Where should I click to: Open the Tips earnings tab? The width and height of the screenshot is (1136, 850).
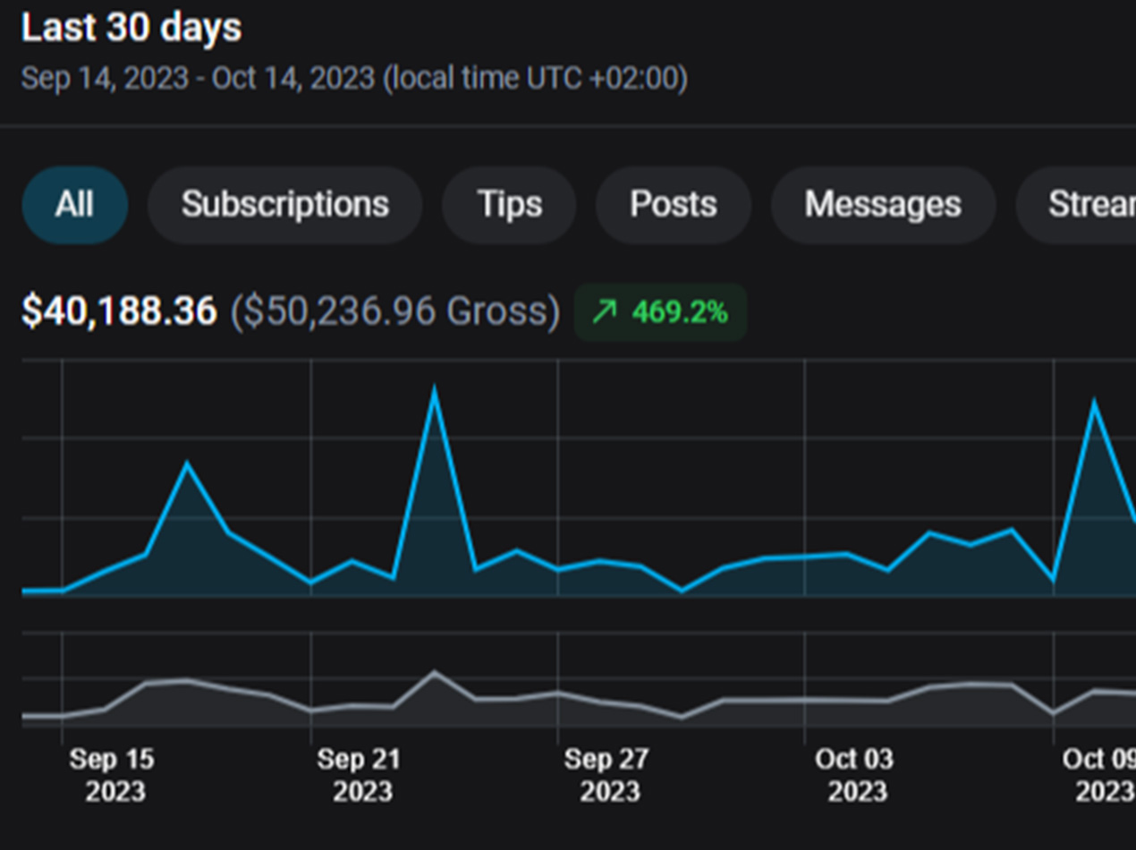[x=509, y=205]
